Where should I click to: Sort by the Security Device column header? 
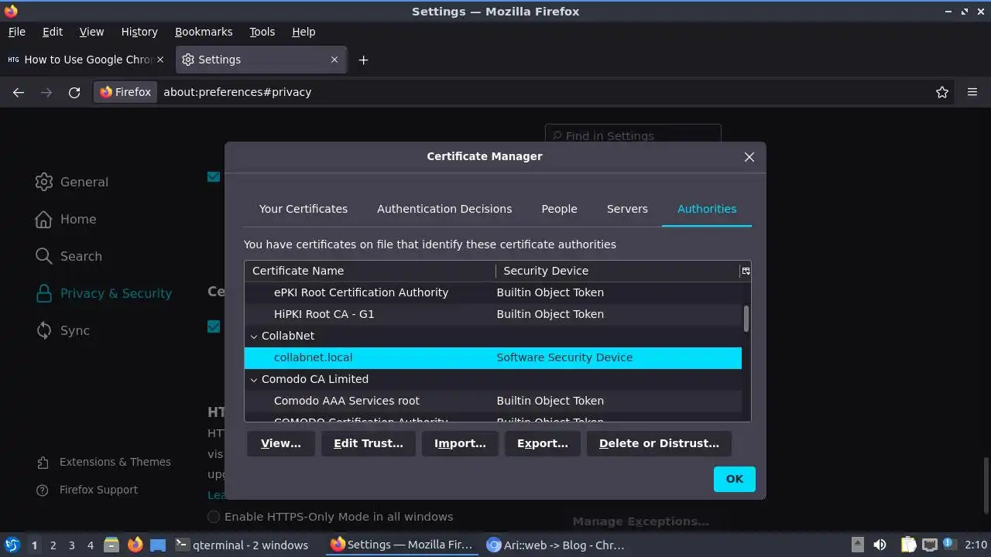click(618, 271)
